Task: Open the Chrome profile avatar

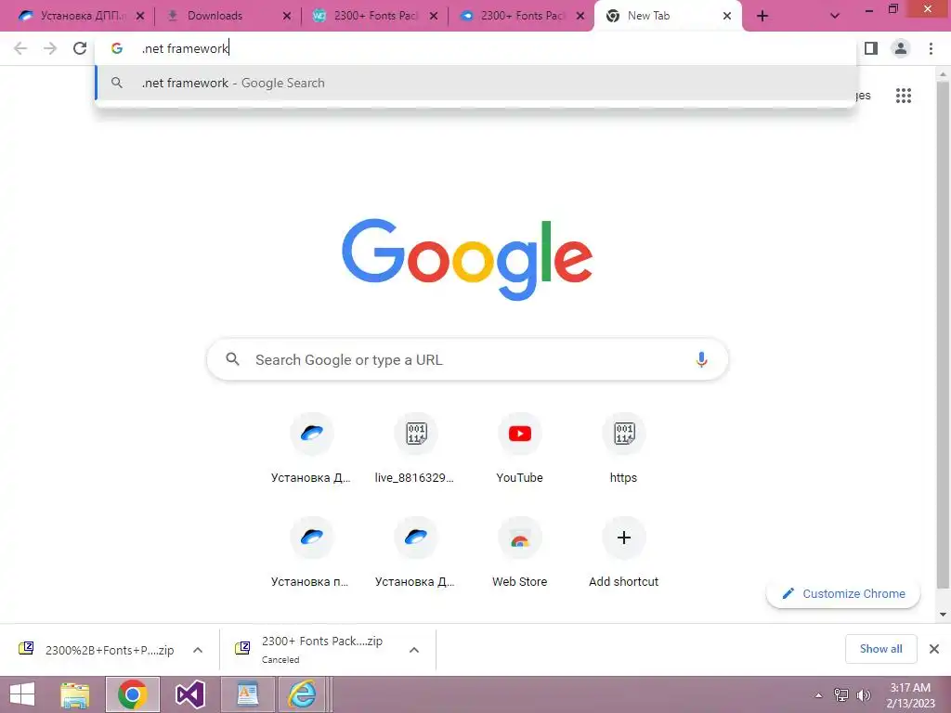Action: (x=901, y=48)
